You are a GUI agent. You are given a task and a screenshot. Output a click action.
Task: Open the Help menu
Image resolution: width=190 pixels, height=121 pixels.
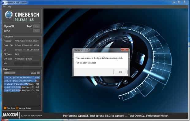[x=9, y=7]
